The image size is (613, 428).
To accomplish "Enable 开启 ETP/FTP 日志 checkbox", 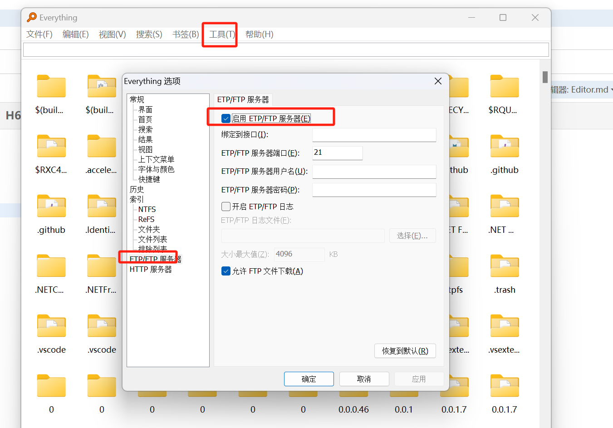I will coord(226,207).
